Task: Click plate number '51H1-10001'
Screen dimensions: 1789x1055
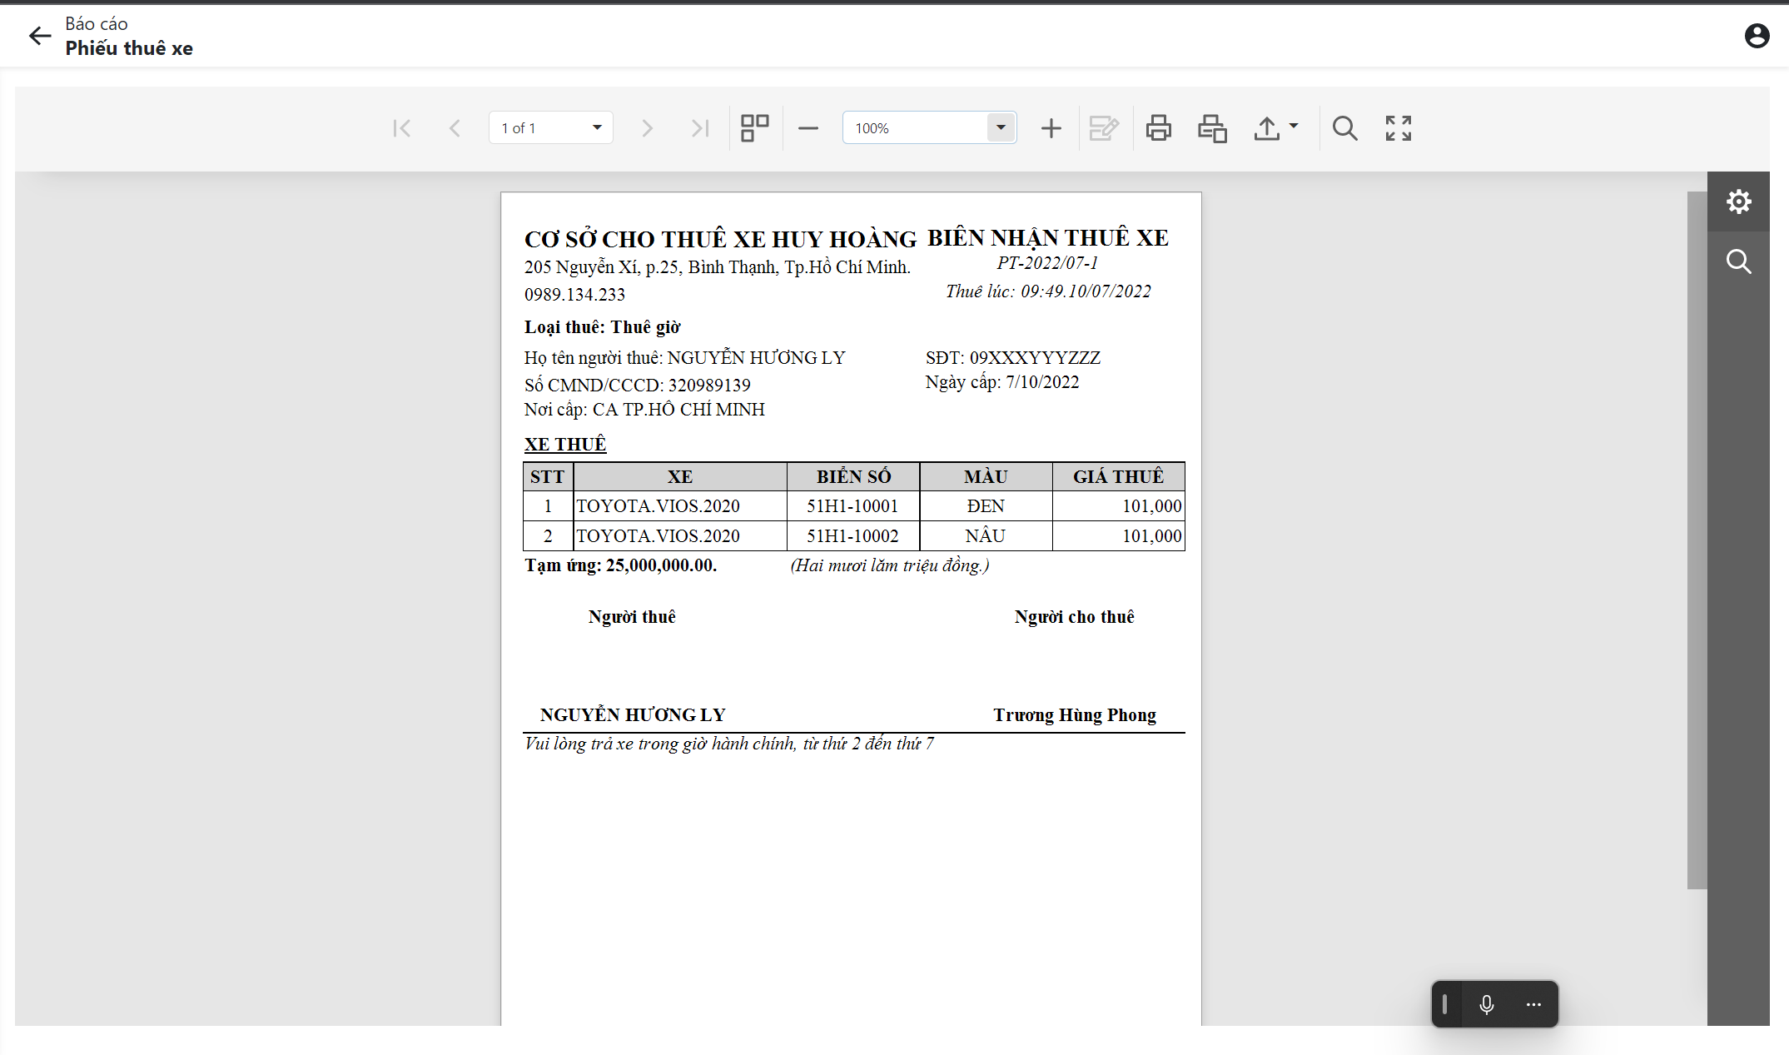Action: (x=852, y=506)
